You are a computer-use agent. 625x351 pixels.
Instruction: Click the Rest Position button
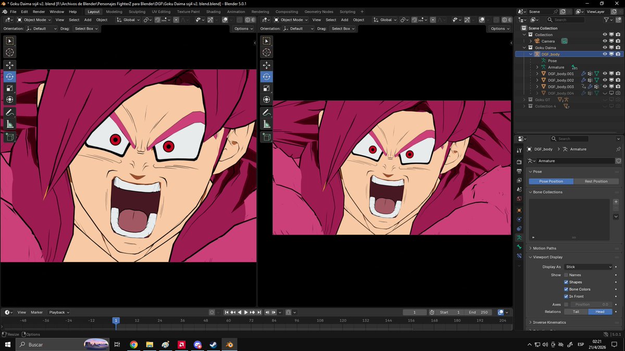point(596,181)
